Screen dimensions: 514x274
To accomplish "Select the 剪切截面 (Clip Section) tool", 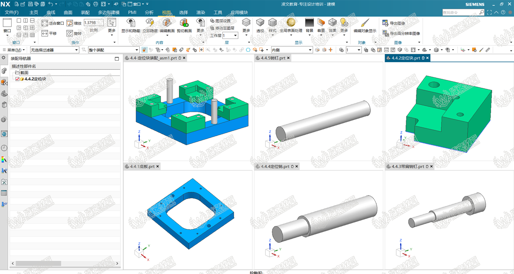I will (x=185, y=23).
